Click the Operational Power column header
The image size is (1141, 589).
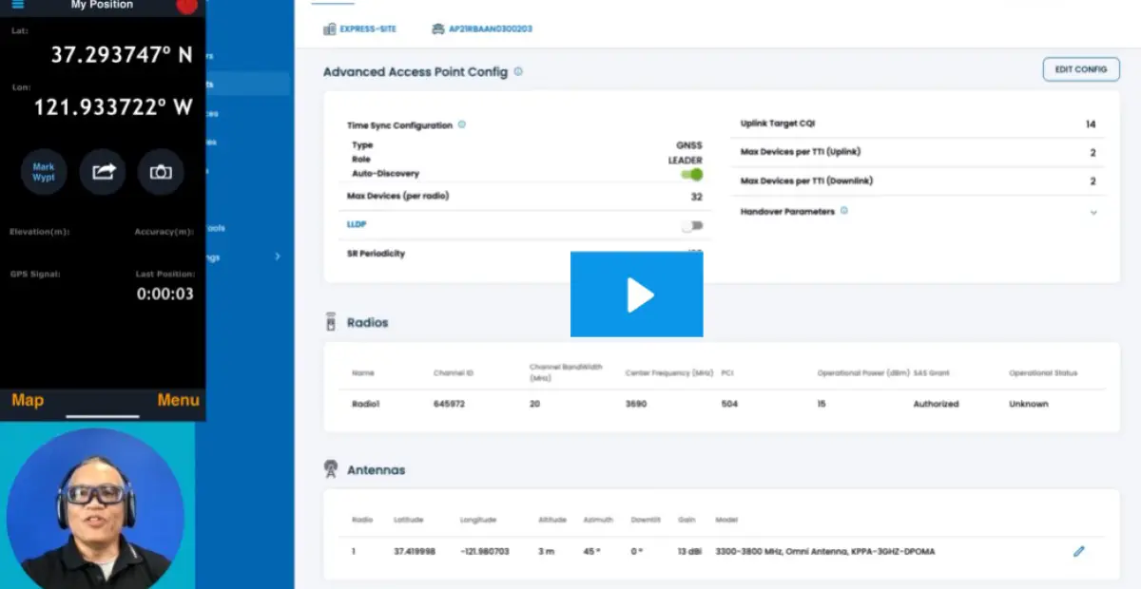pyautogui.click(x=862, y=373)
